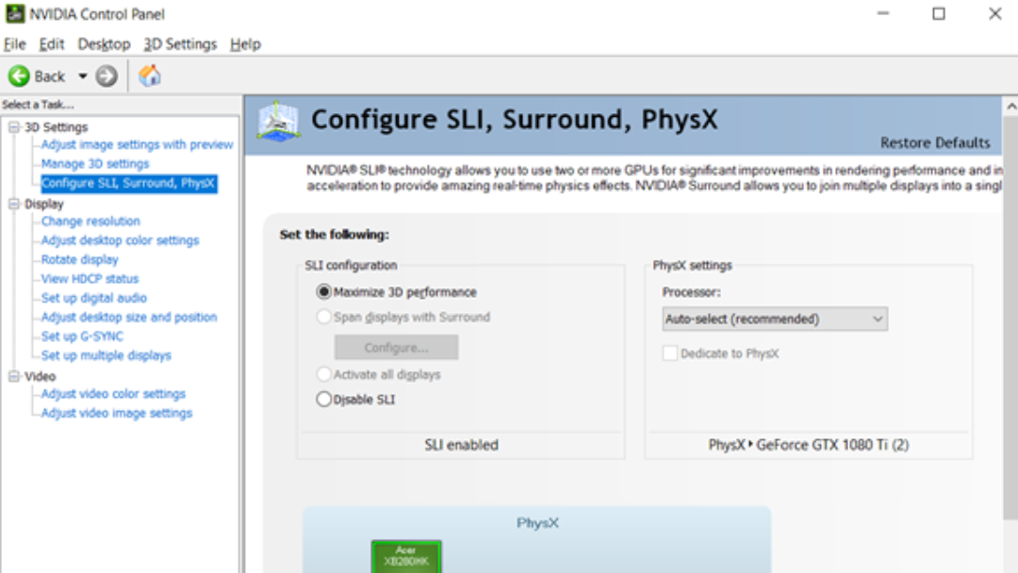Click the 3D Settings tree label
The image size is (1018, 573).
[56, 127]
